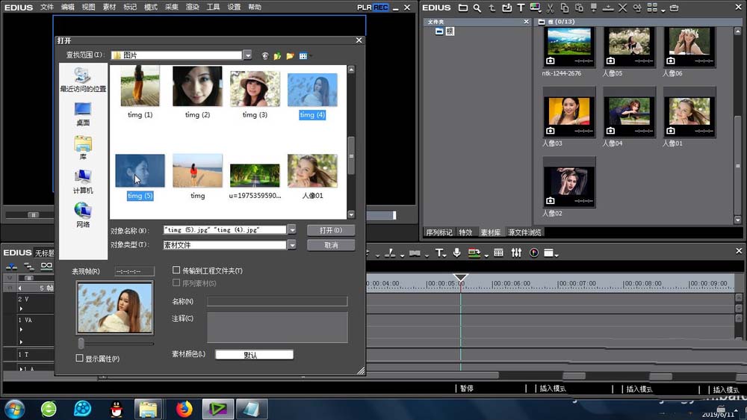Image resolution: width=747 pixels, height=420 pixels.
Task: Open the vectorscope icon in timeline toolbar
Action: 534,253
